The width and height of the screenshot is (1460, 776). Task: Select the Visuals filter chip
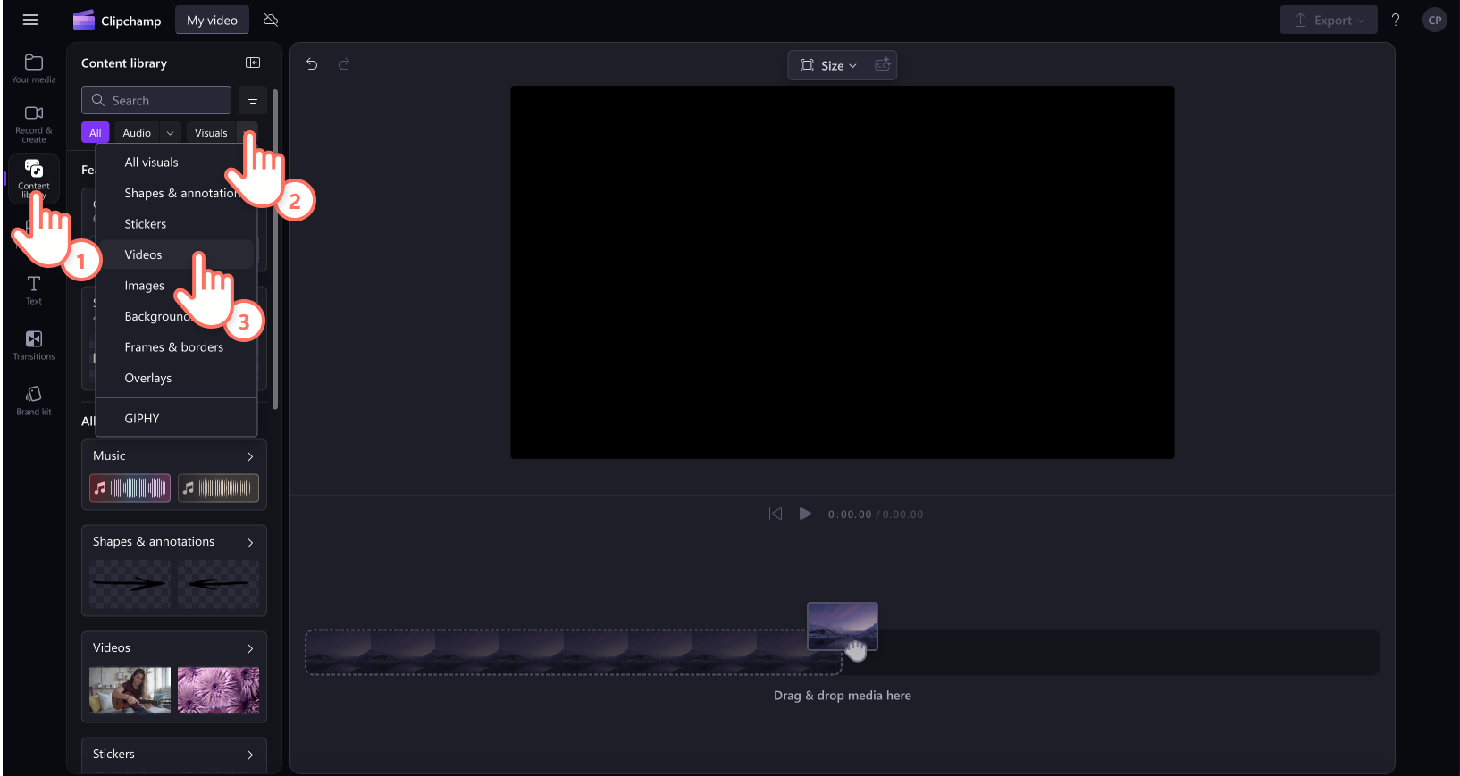[x=211, y=133]
